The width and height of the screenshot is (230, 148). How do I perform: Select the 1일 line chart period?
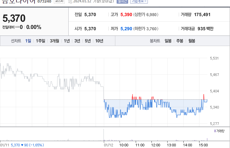pyautogui.click(x=28, y=41)
